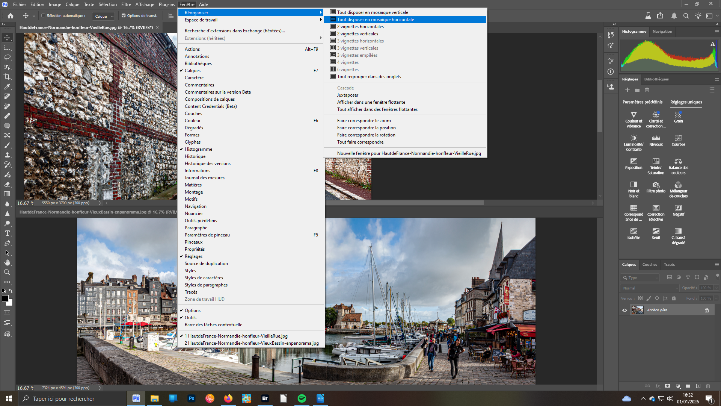Click the foreground color swatch
The image size is (721, 406).
pos(5,298)
